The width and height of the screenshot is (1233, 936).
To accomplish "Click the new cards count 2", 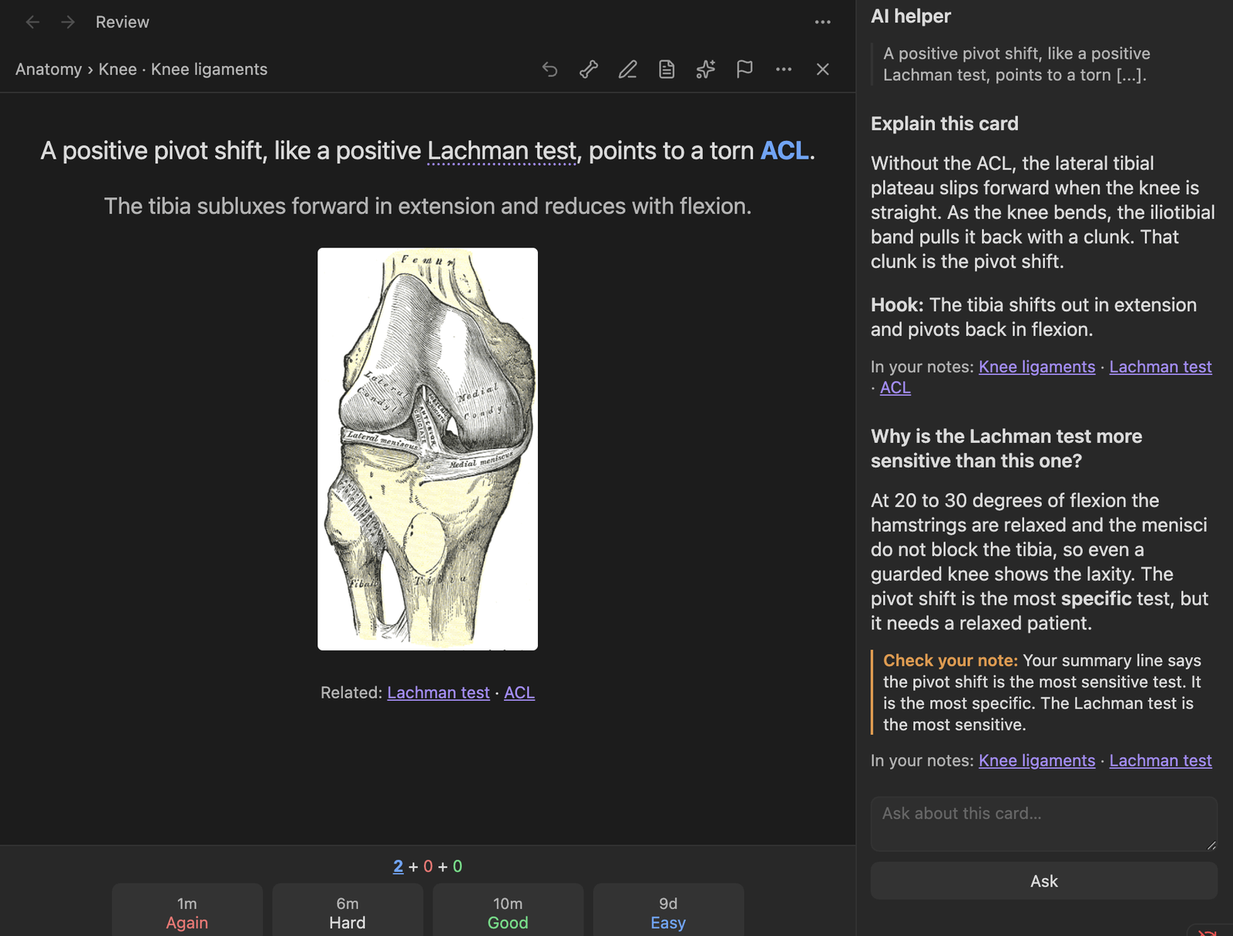I will (x=398, y=866).
